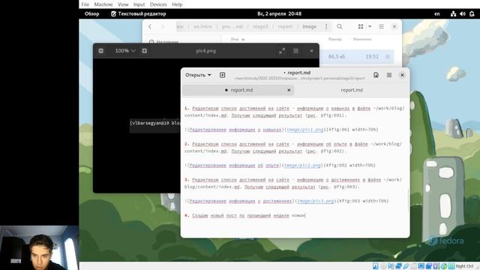Sort files by Размер column header
This screenshot has height=270, width=480.
tap(335, 39)
